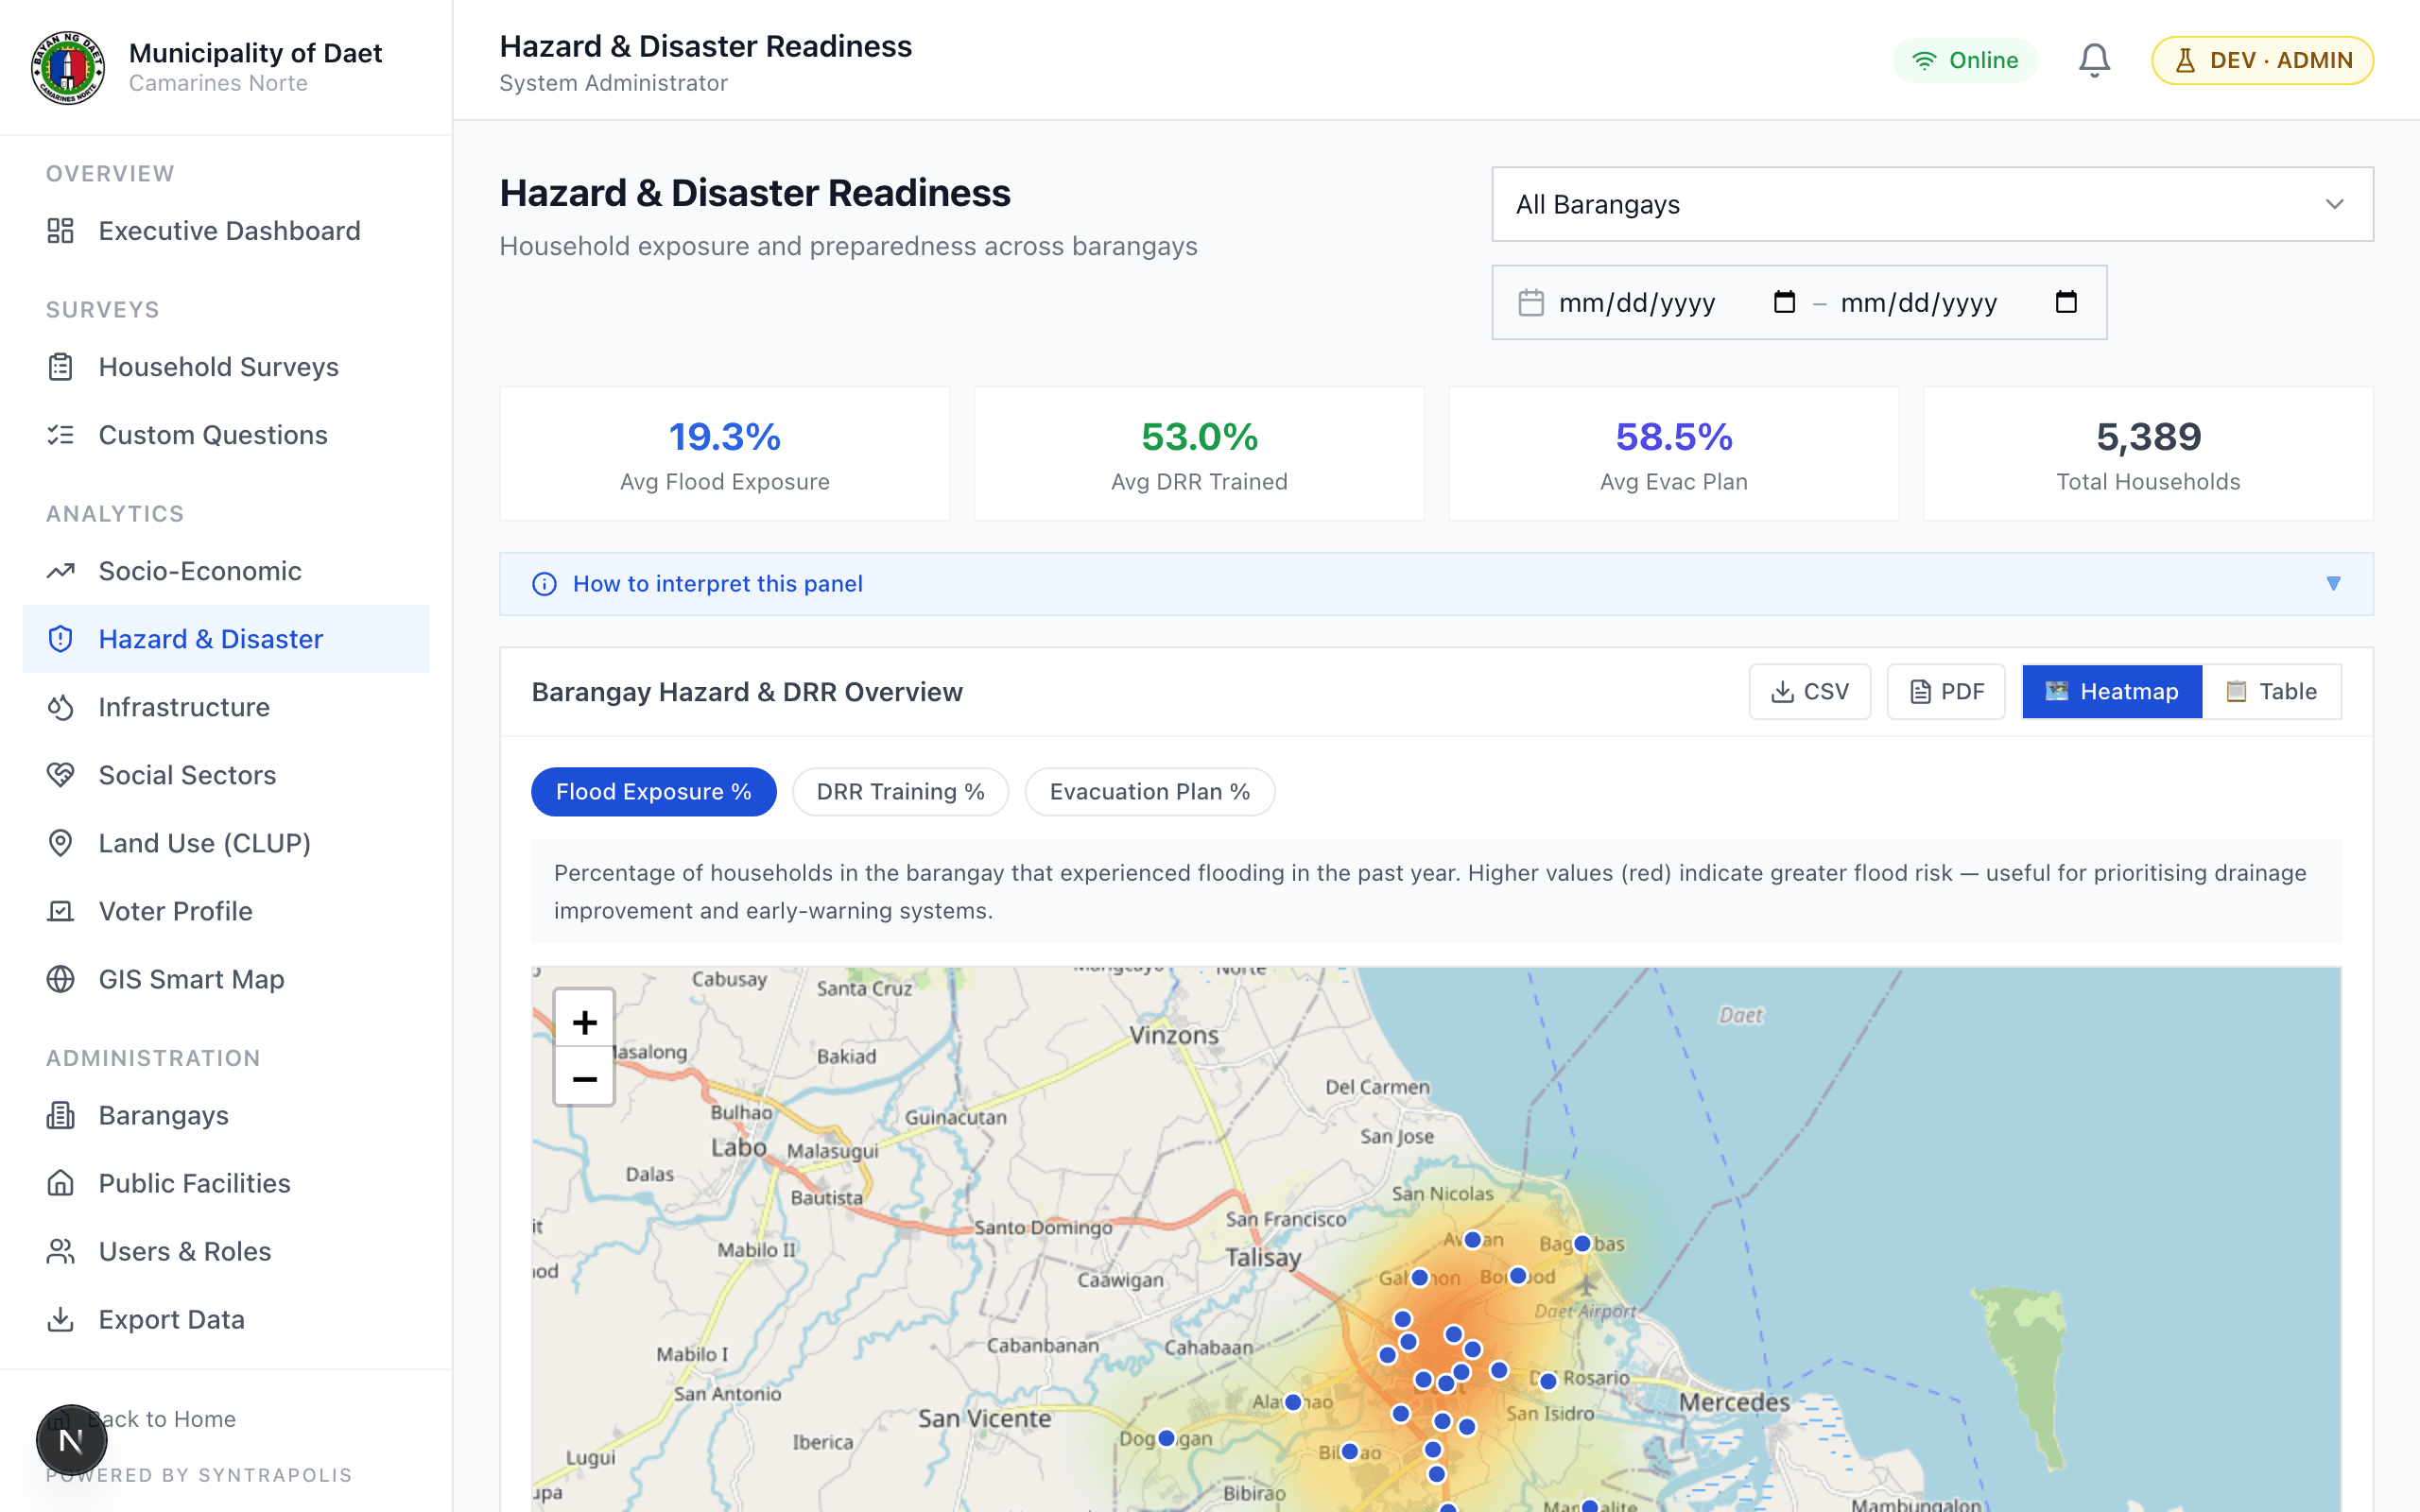Image resolution: width=2420 pixels, height=1512 pixels.
Task: Download the overview as CSV
Action: 1809,691
